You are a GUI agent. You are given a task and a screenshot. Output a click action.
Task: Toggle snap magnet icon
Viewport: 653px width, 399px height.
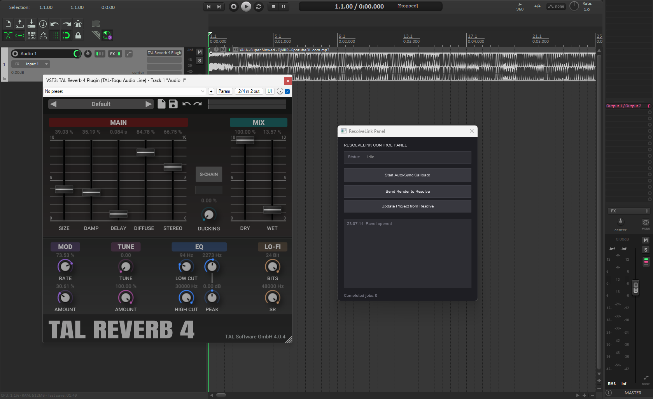[x=67, y=35]
